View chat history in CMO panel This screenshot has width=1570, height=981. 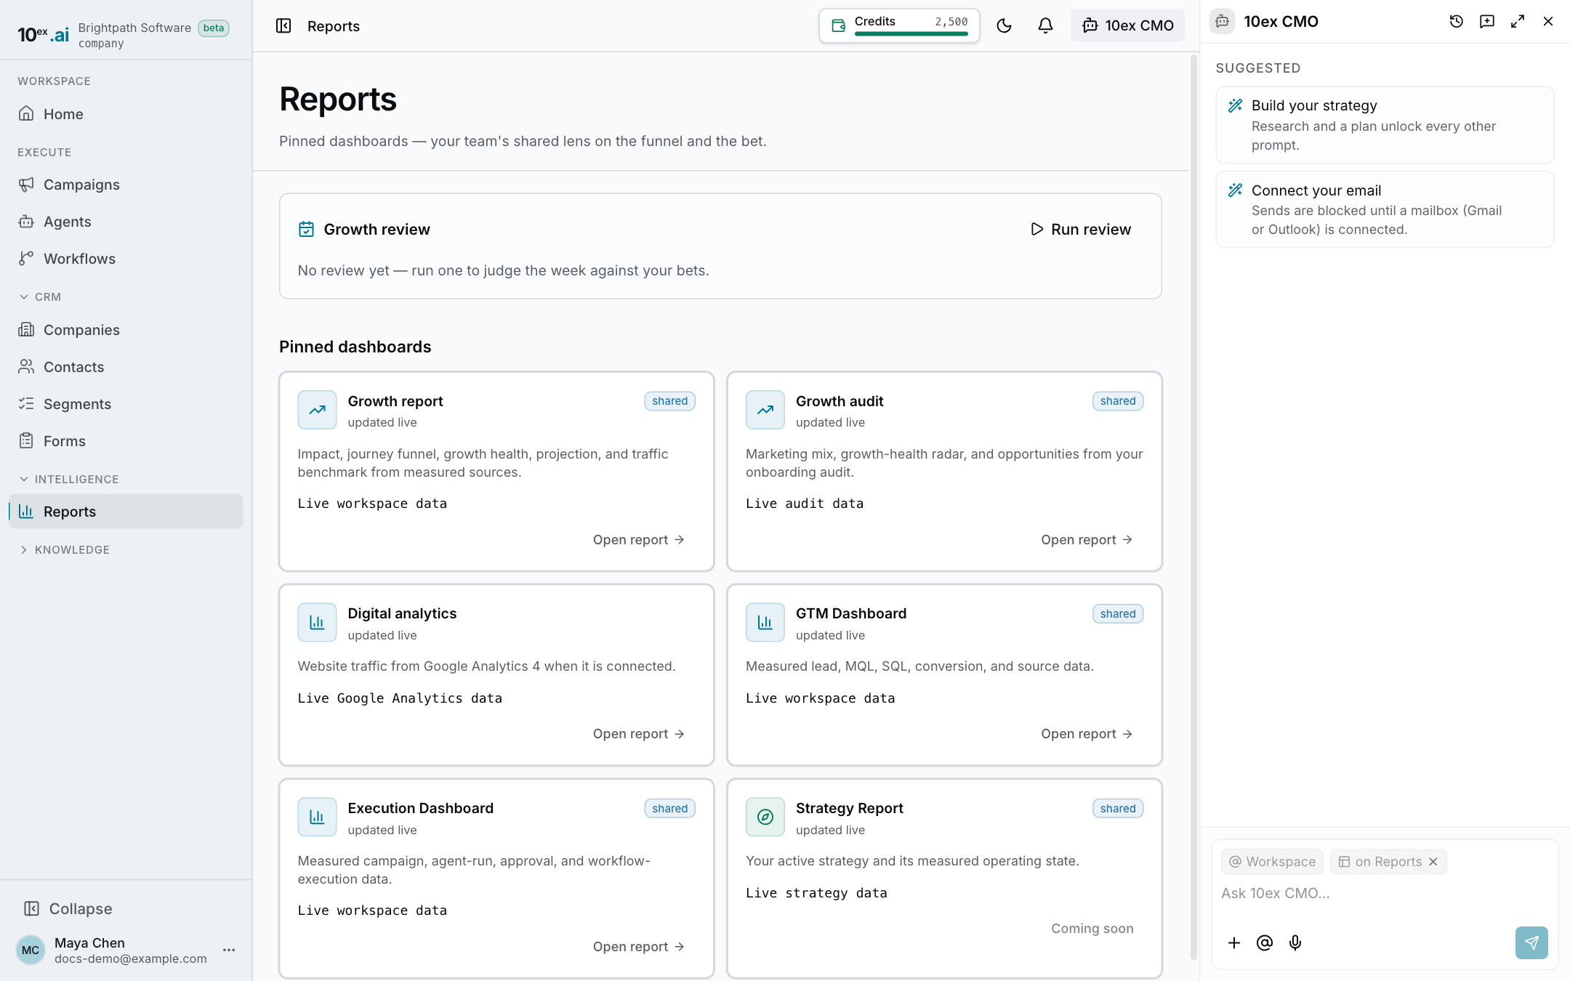[x=1456, y=22]
